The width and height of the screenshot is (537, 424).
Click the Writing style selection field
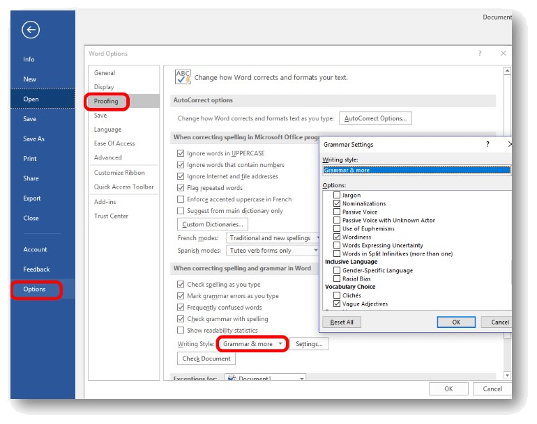(x=416, y=170)
